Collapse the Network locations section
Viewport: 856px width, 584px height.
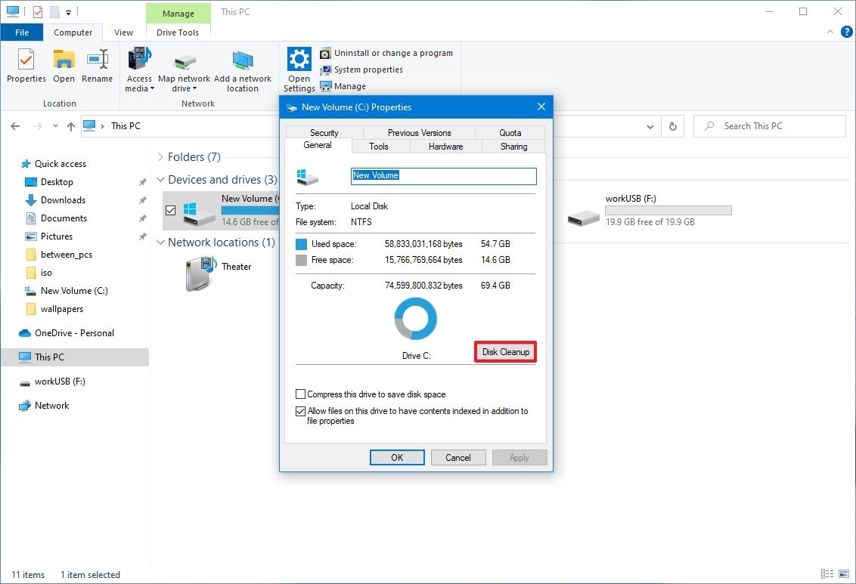(160, 242)
